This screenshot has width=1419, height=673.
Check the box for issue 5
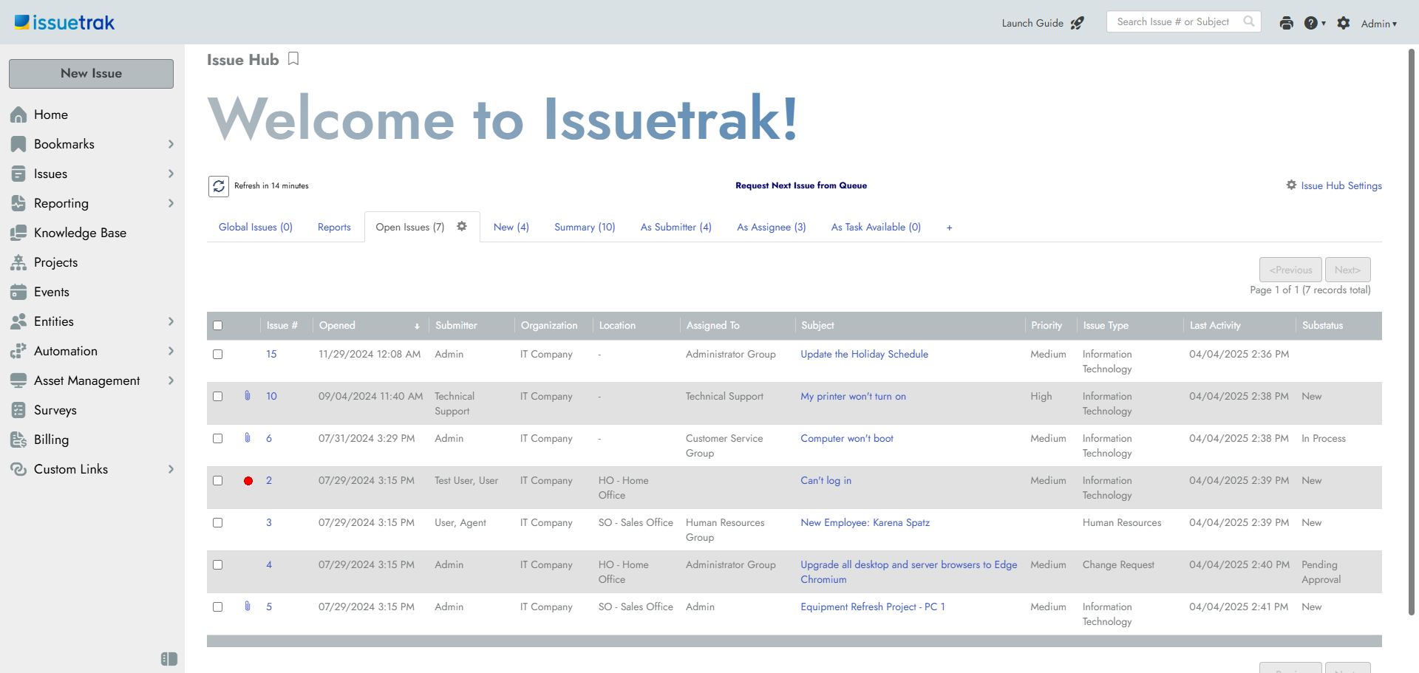pyautogui.click(x=217, y=607)
